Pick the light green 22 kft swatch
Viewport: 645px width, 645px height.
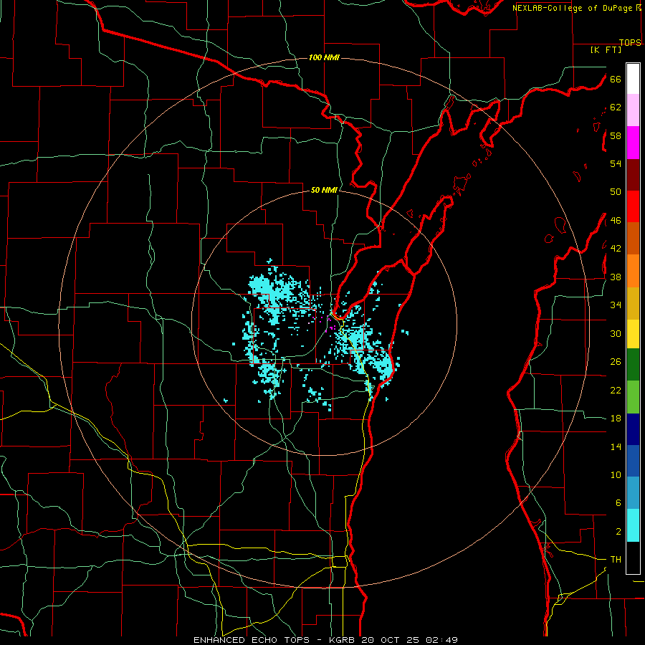click(x=633, y=397)
